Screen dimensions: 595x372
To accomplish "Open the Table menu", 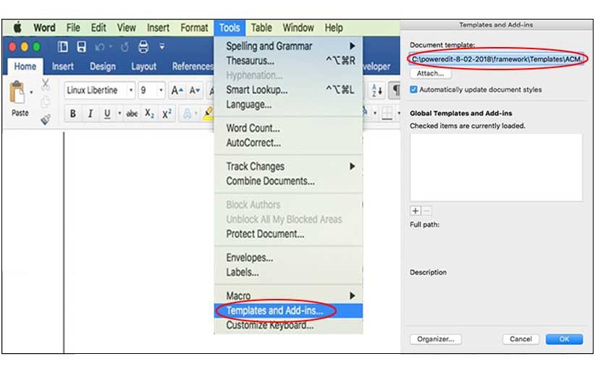I will (261, 28).
